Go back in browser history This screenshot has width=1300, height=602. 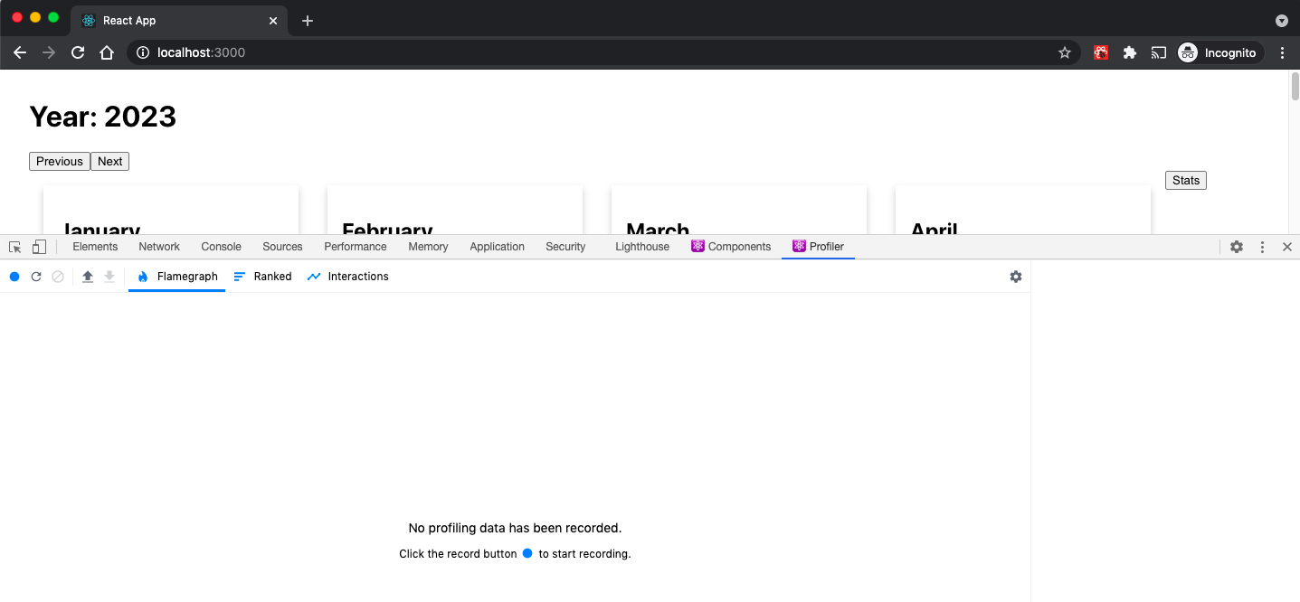pyautogui.click(x=20, y=52)
